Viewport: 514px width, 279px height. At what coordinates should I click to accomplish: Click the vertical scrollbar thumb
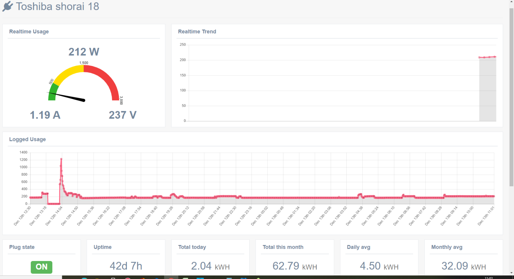click(x=511, y=97)
